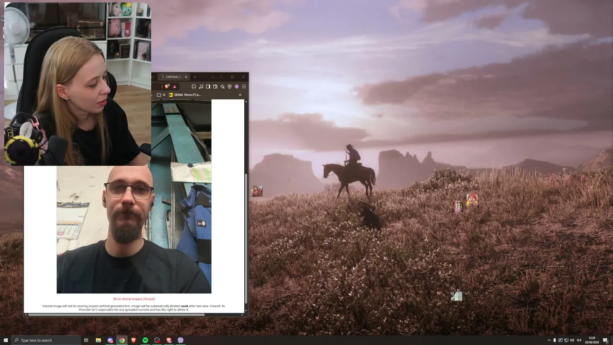Open the Windows Start menu

[x=6, y=340]
